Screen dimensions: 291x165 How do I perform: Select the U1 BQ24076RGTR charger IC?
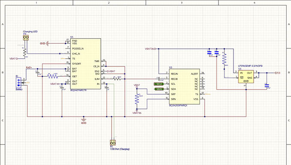[85, 63]
